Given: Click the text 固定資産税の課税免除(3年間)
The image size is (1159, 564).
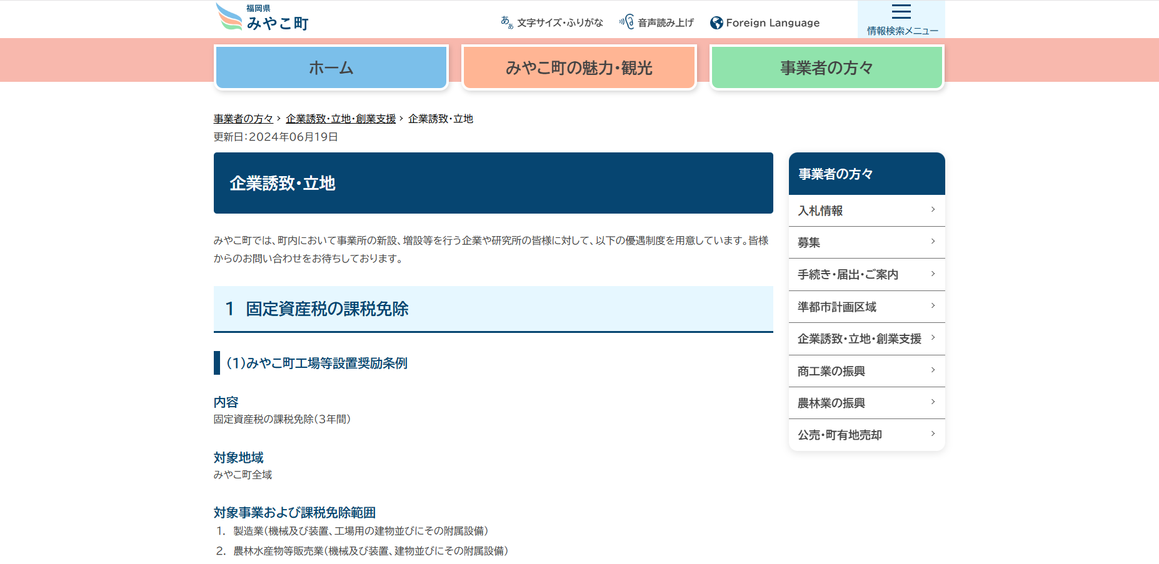Looking at the screenshot, I should [282, 419].
